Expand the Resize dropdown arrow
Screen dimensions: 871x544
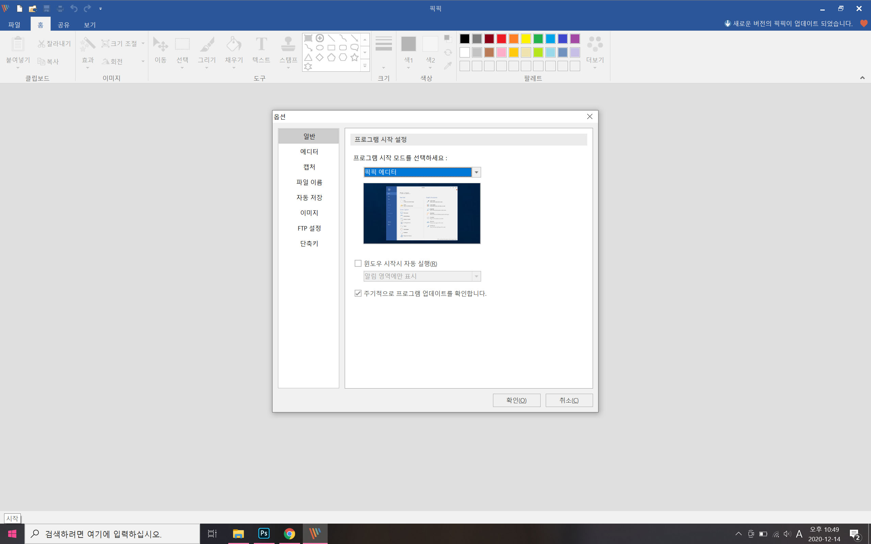click(143, 44)
